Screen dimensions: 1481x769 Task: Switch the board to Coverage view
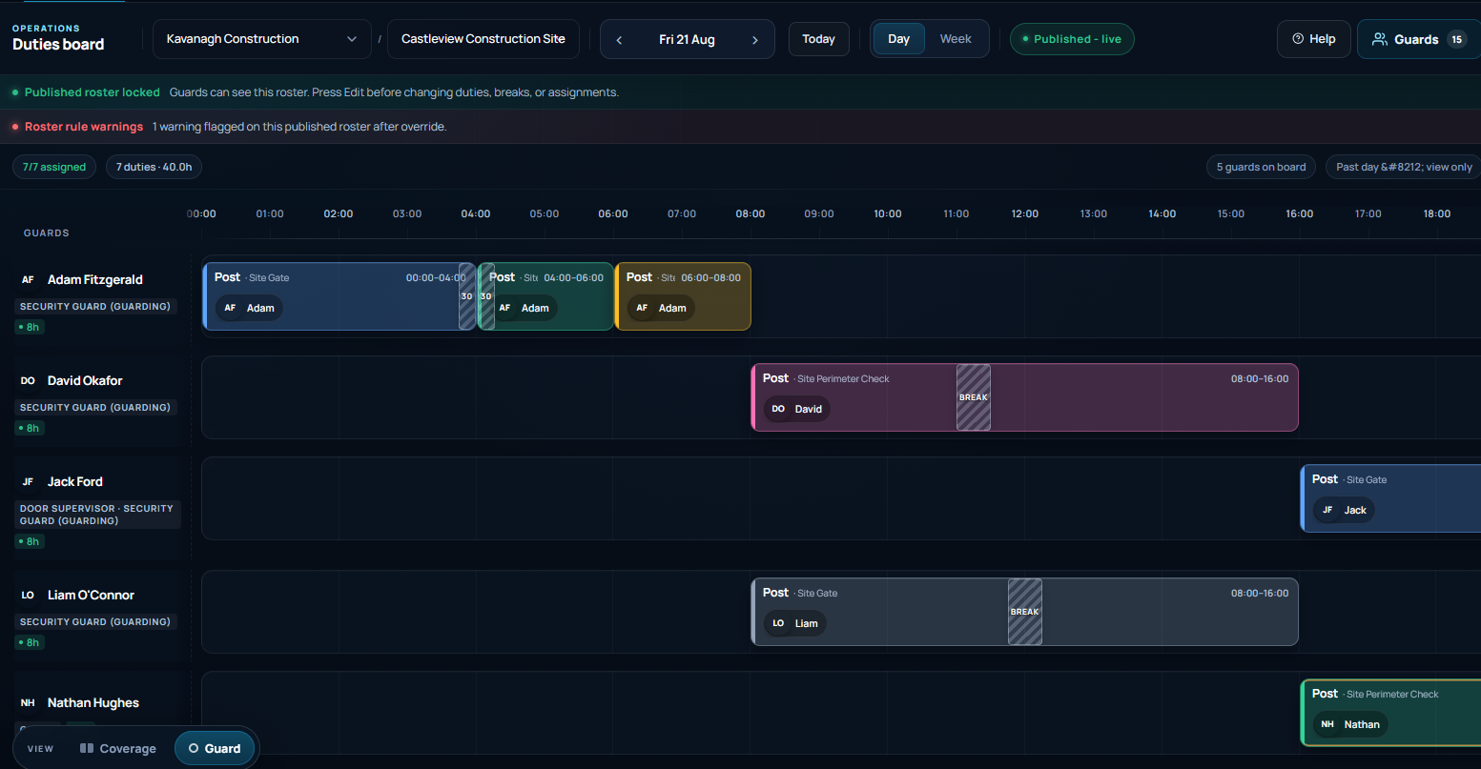tap(118, 749)
